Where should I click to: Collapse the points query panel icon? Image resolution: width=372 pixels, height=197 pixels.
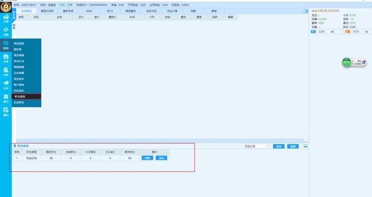(x=306, y=146)
